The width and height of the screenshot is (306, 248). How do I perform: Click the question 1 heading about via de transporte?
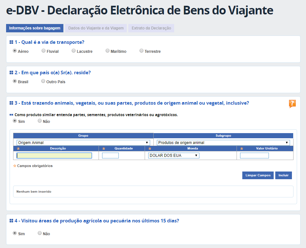click(49, 42)
